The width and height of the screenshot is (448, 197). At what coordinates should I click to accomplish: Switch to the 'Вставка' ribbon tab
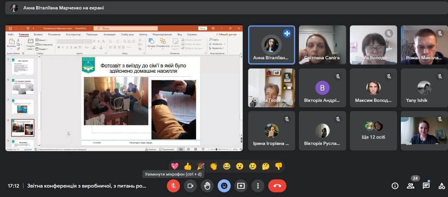pos(38,35)
